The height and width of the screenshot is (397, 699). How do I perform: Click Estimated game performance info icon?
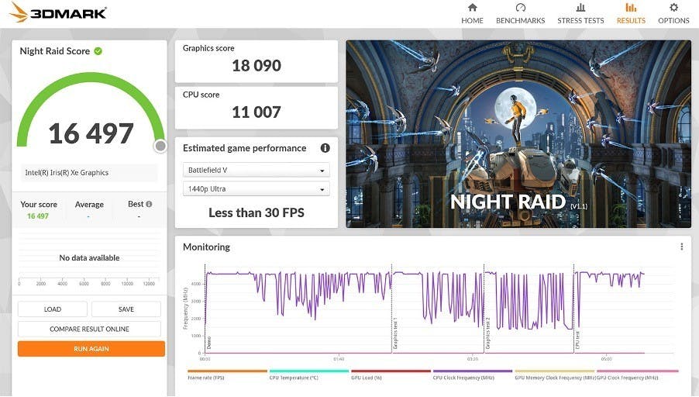[x=325, y=148]
